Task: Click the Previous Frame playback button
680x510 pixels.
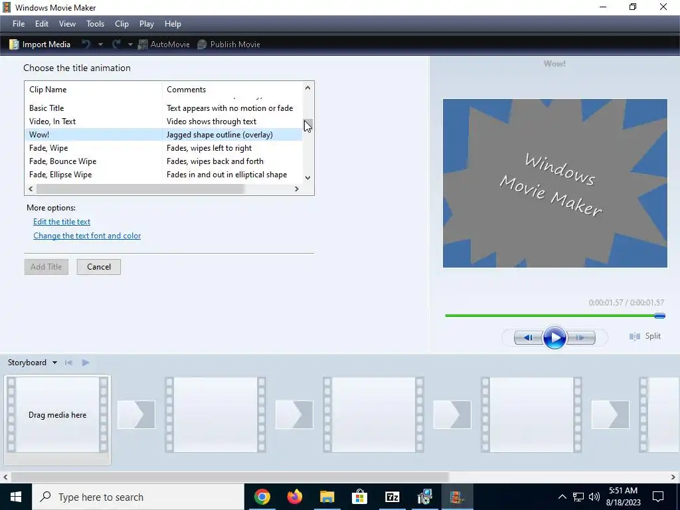Action: tap(528, 337)
